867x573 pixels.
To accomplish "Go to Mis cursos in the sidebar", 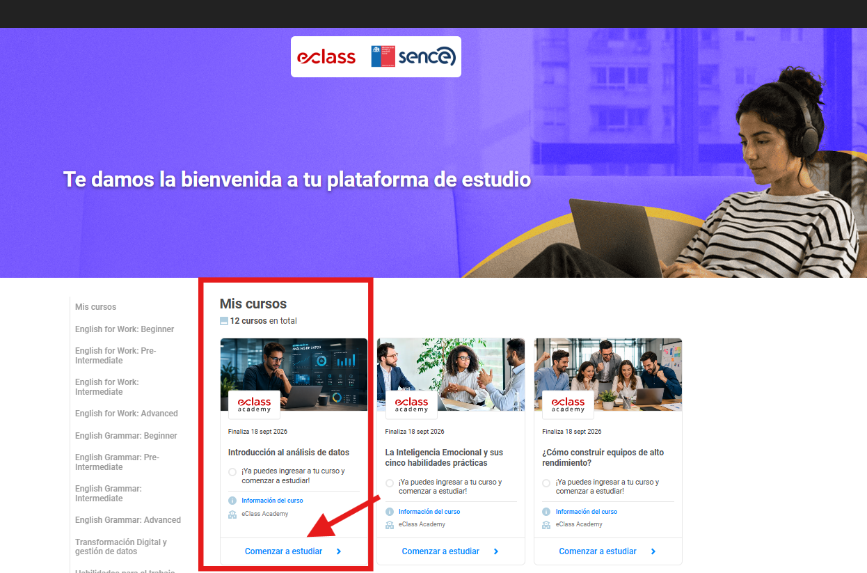I will pos(96,307).
